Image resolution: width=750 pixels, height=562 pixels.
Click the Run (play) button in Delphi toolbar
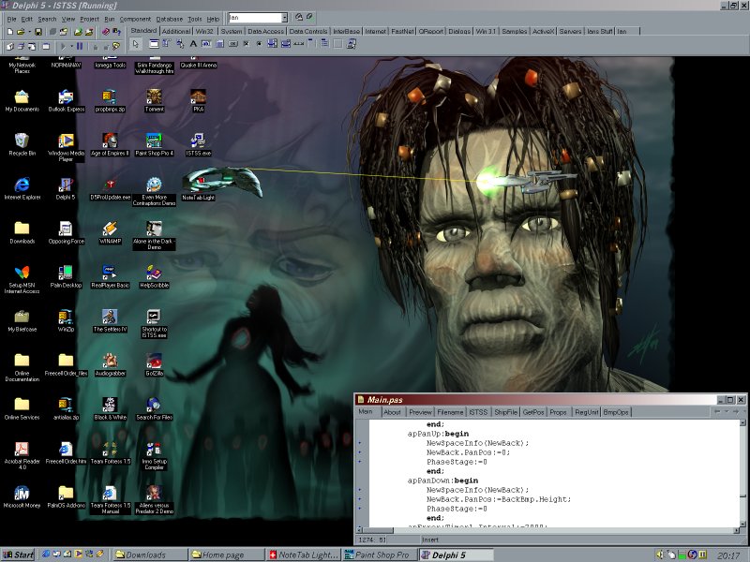[x=63, y=46]
